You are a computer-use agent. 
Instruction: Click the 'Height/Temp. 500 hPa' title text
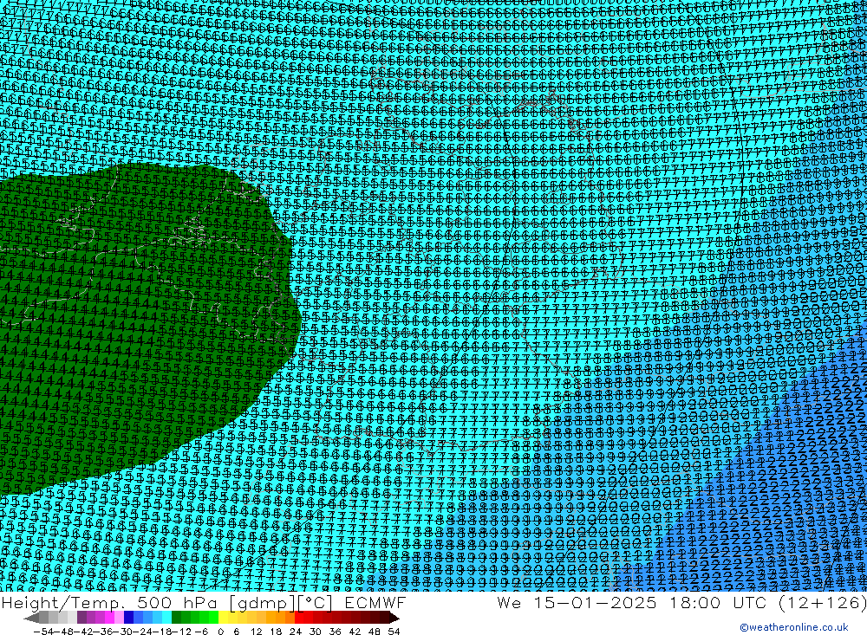coord(111,602)
